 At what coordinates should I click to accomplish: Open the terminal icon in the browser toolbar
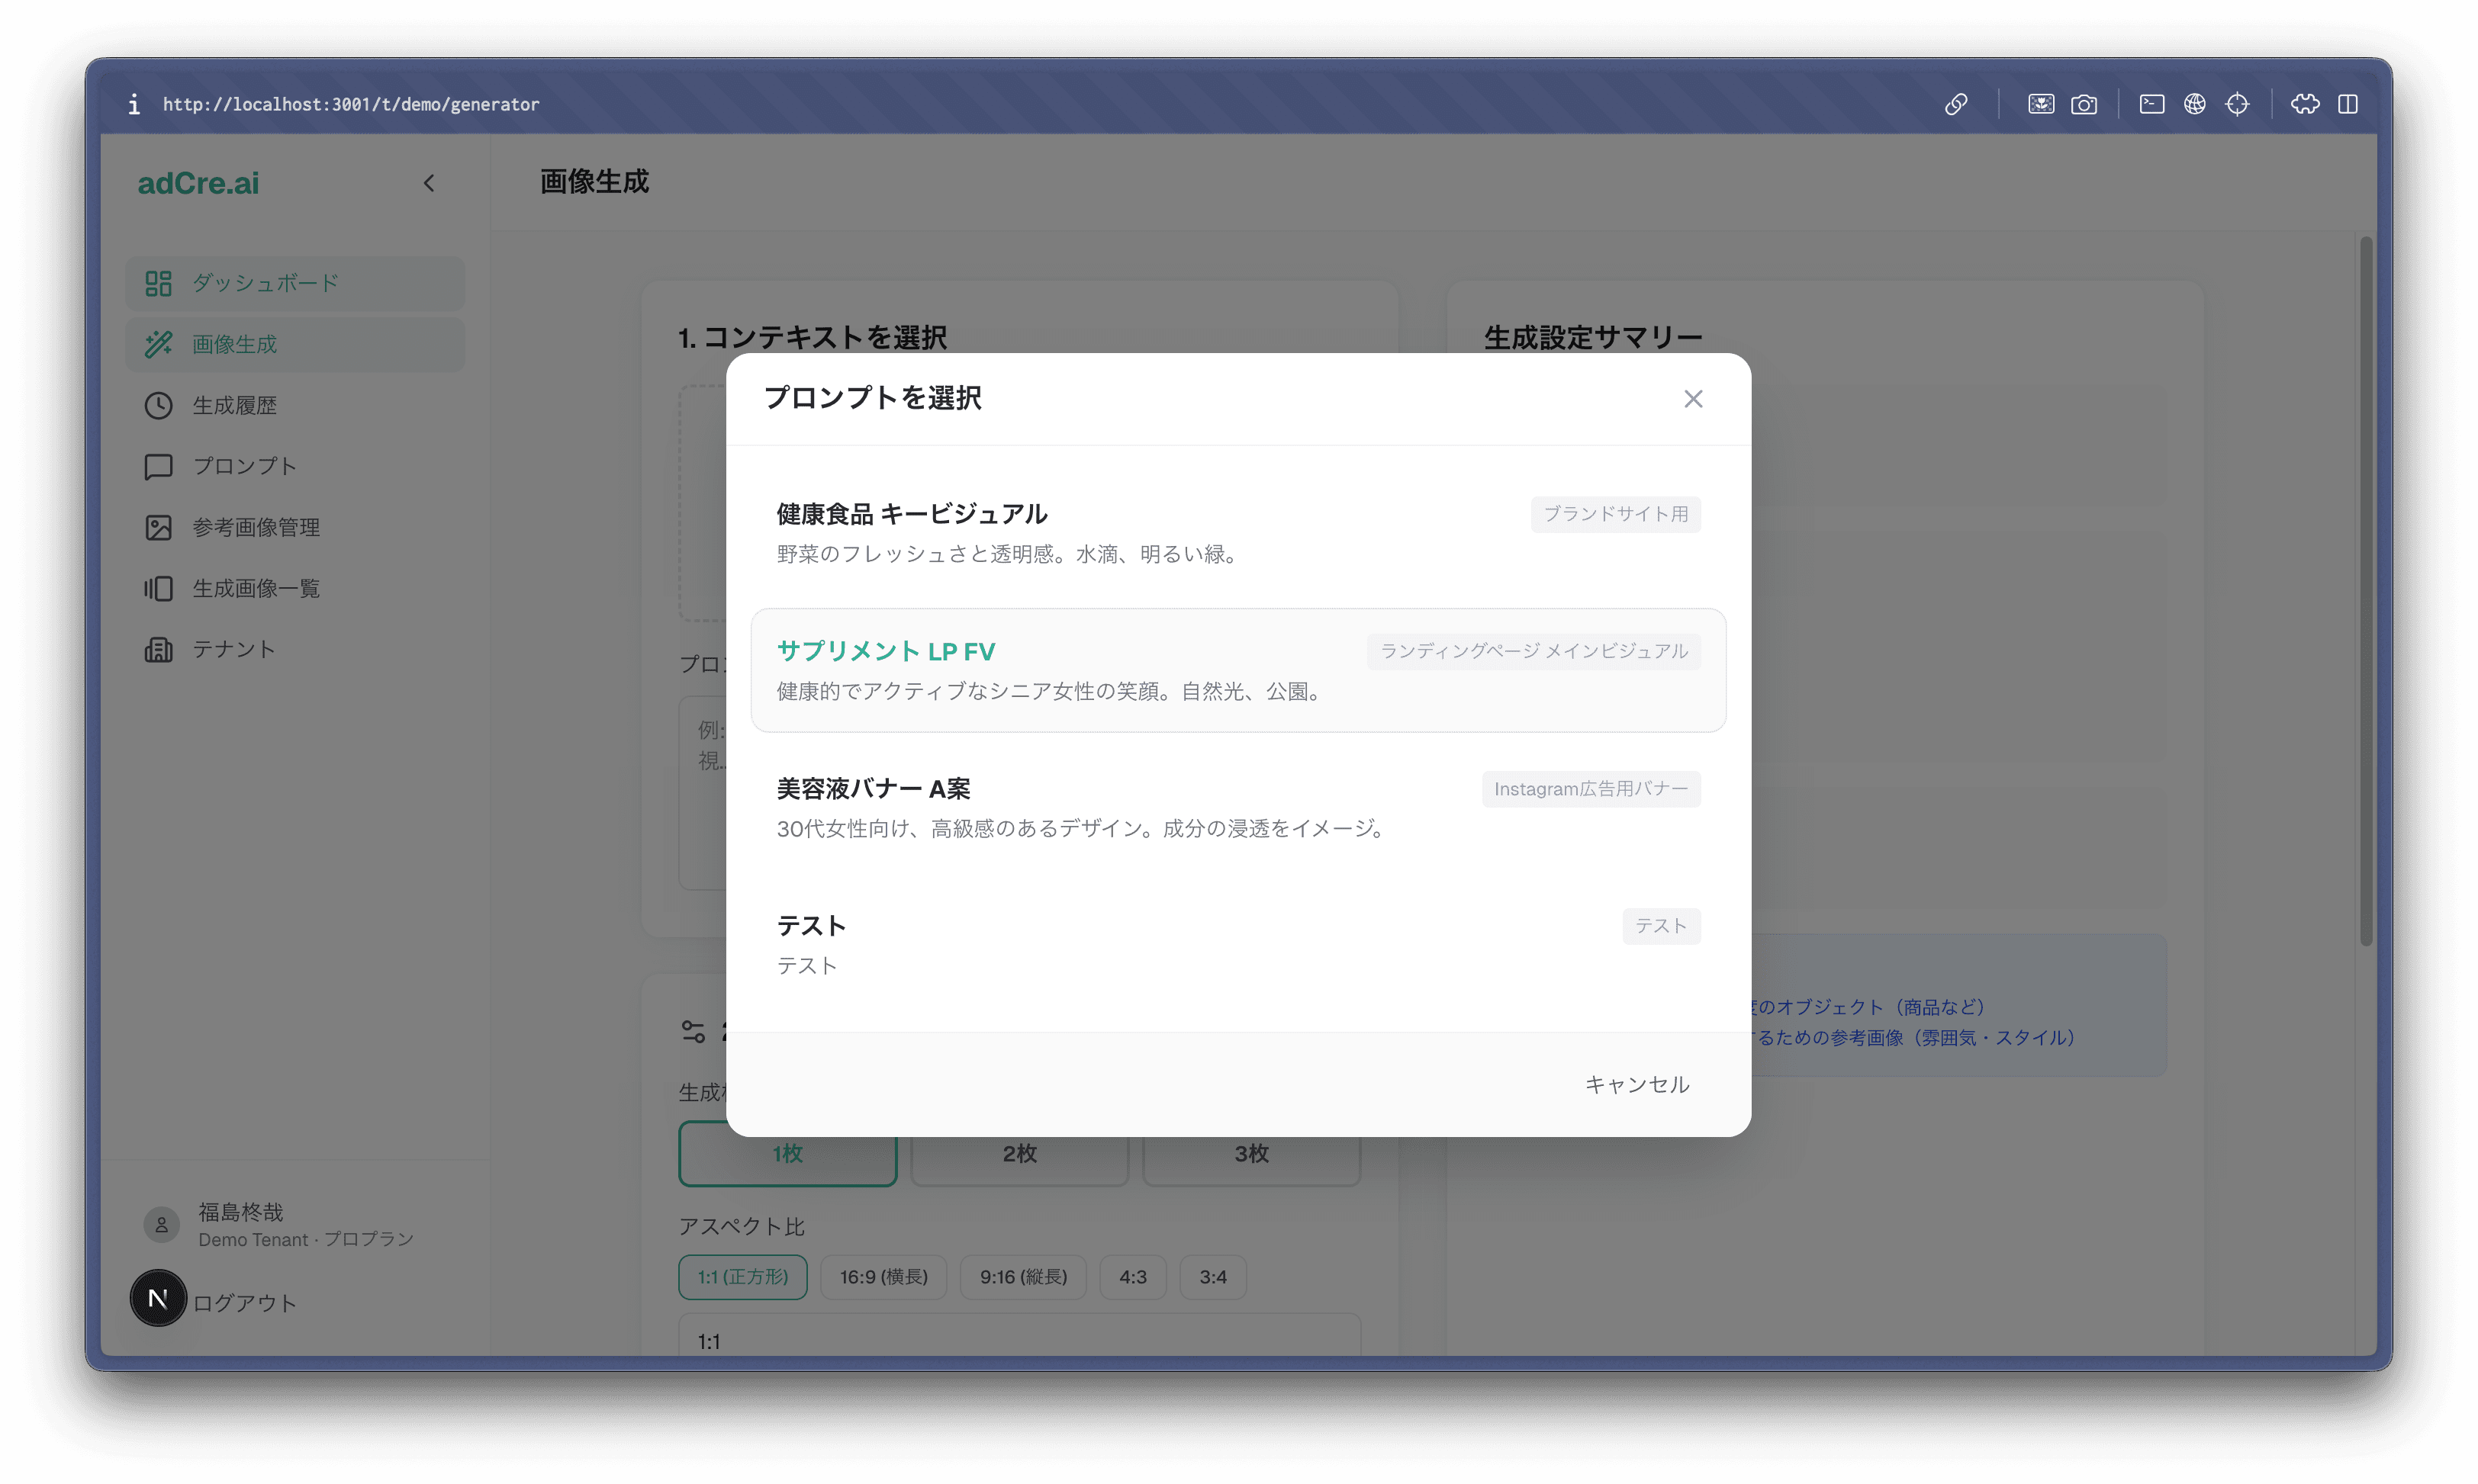[2151, 104]
